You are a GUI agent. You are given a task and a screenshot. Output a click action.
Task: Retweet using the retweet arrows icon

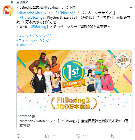pos(47,136)
